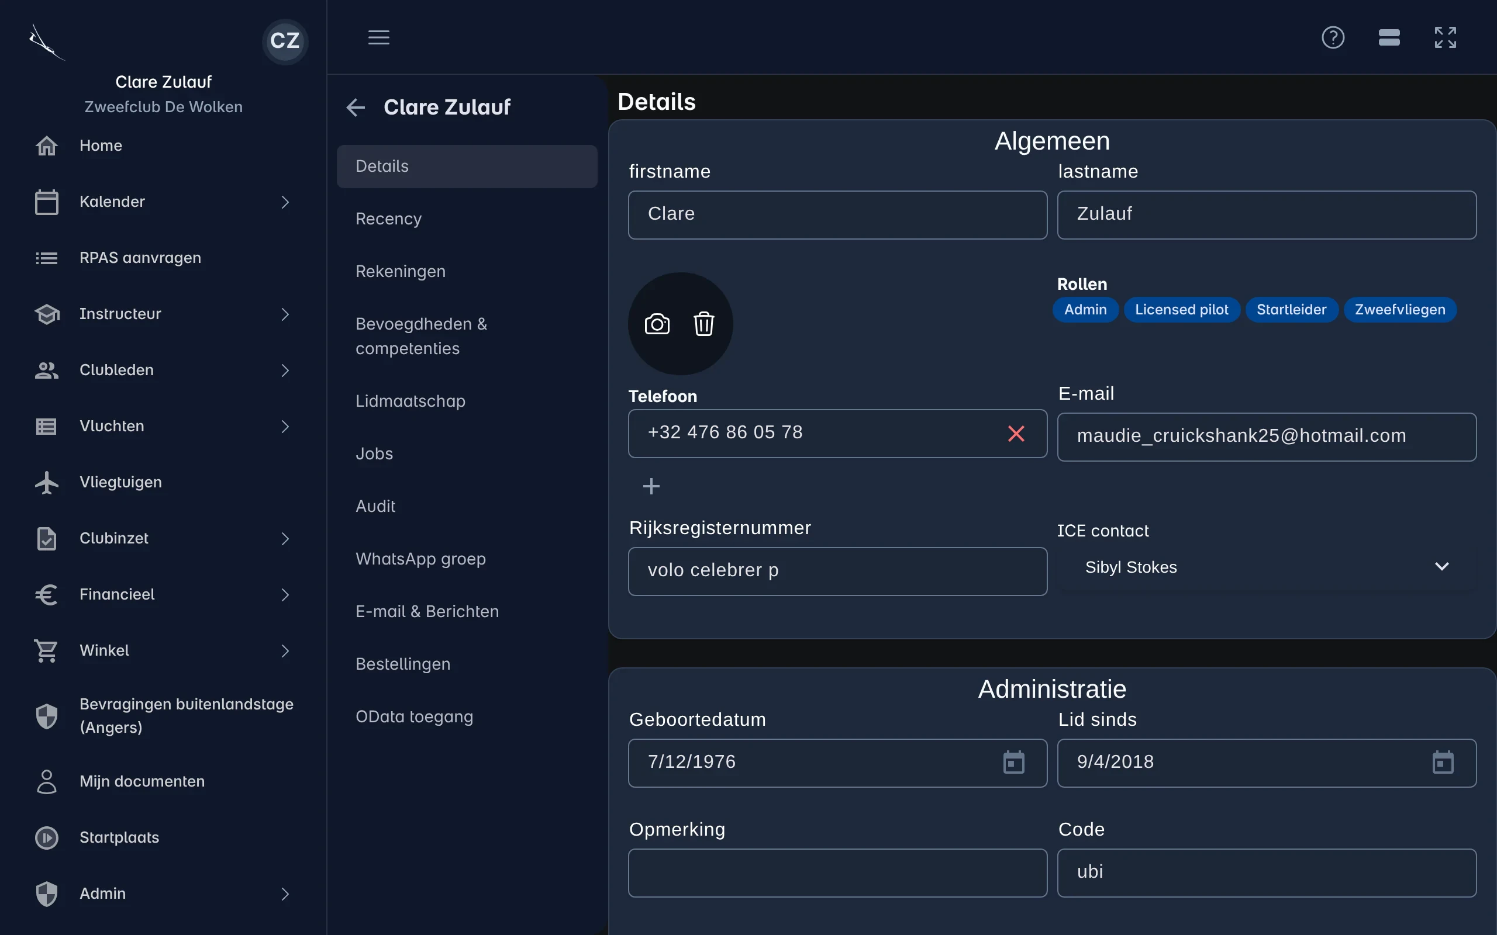Open Bevoegdheden & competenties tab

click(467, 337)
